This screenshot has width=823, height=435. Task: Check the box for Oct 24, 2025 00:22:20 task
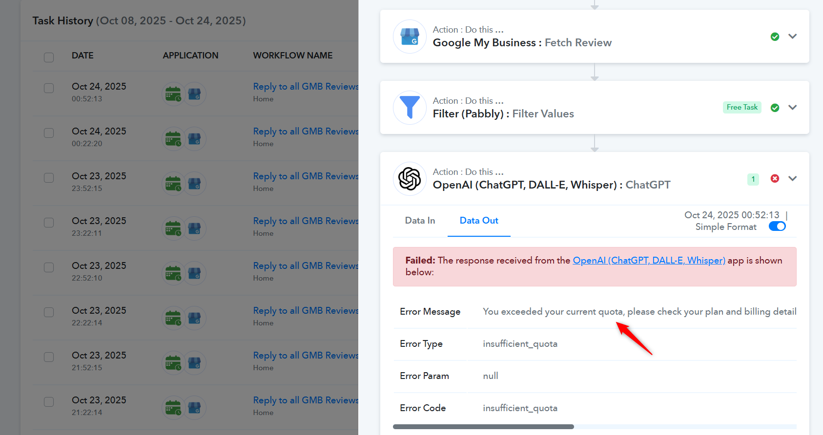[49, 133]
